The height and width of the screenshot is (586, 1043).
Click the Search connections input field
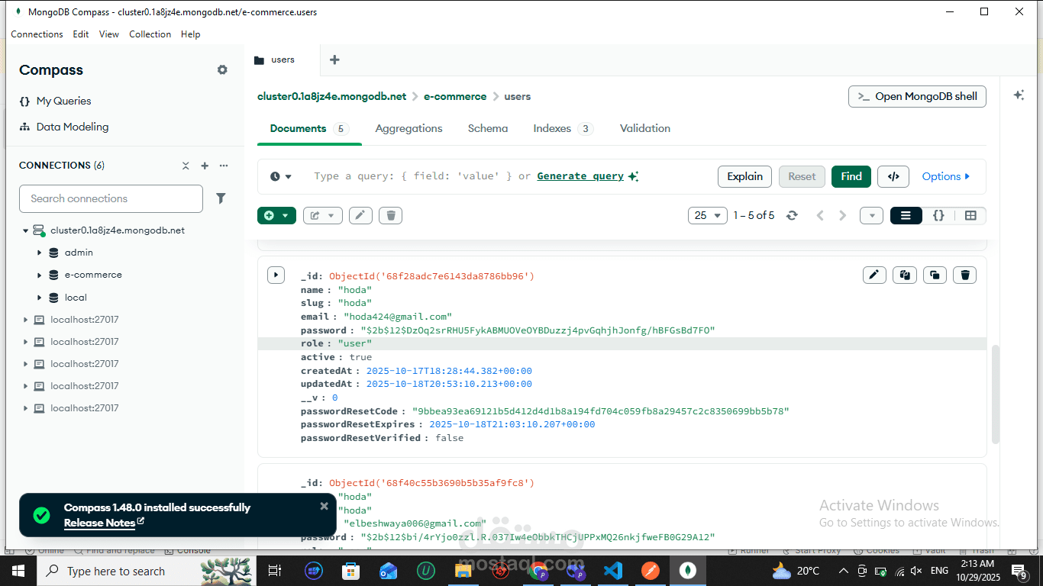[111, 198]
